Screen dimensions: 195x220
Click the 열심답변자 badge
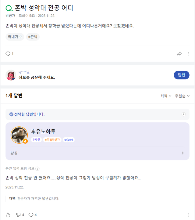52,140
